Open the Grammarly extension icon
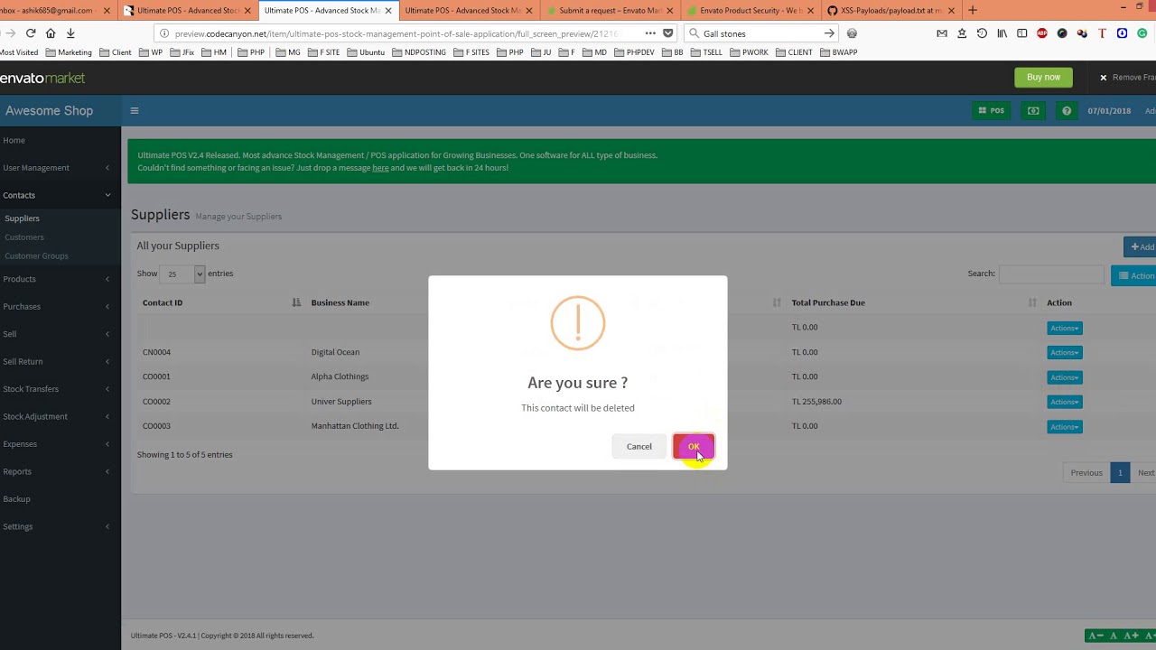The image size is (1156, 650). pyautogui.click(x=1142, y=33)
